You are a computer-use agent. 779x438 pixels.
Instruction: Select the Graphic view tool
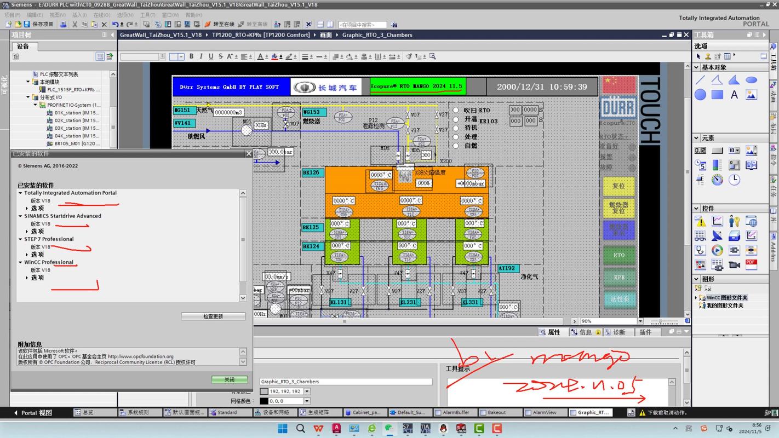click(751, 95)
